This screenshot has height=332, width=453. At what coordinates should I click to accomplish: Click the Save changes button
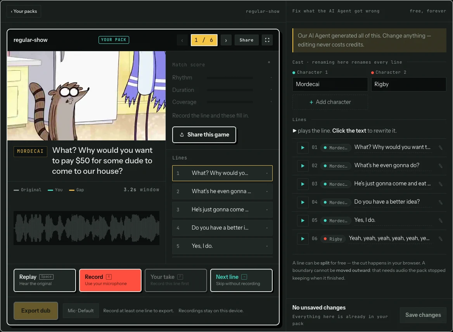coord(423,315)
